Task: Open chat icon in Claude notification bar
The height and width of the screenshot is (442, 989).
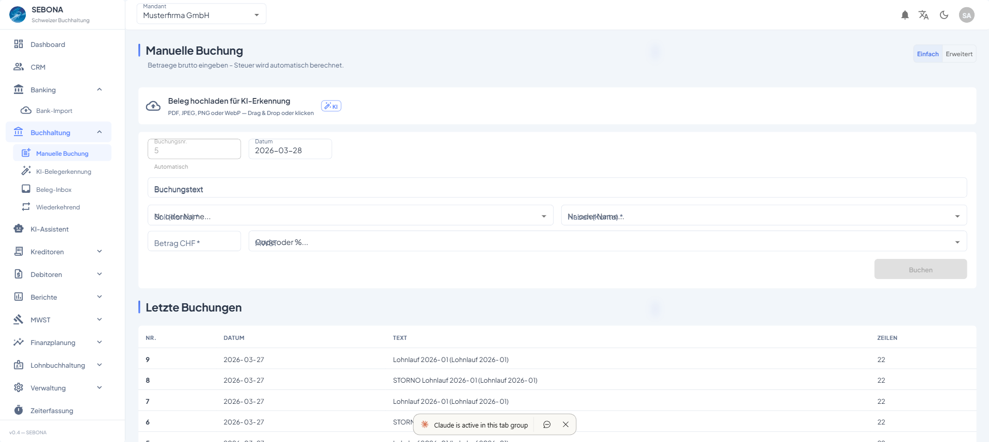Action: [547, 424]
